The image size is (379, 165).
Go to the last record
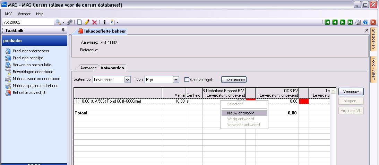[350, 22]
